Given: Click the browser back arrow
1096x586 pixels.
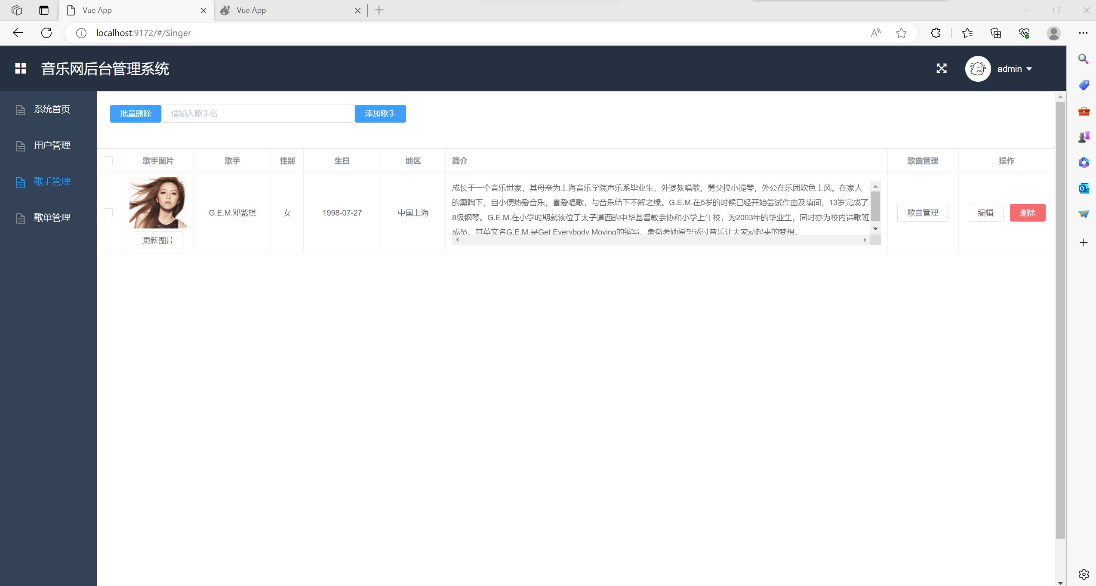Looking at the screenshot, I should tap(18, 33).
